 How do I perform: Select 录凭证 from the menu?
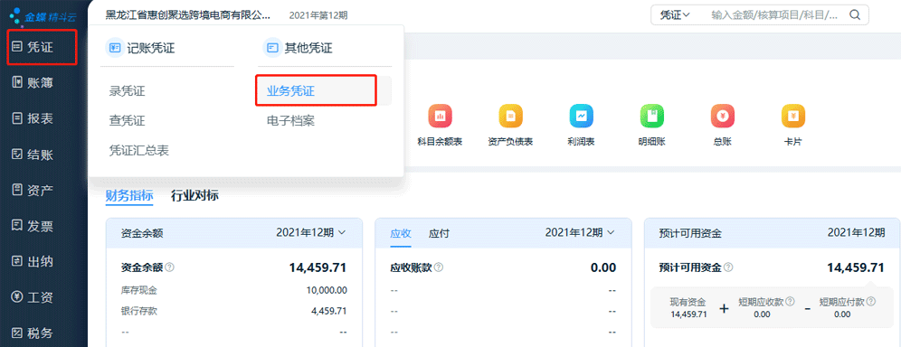(x=127, y=91)
